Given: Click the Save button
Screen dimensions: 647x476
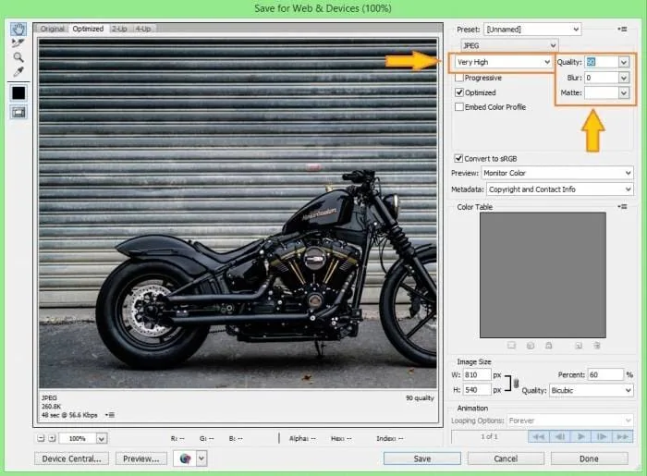Looking at the screenshot, I should (422, 458).
